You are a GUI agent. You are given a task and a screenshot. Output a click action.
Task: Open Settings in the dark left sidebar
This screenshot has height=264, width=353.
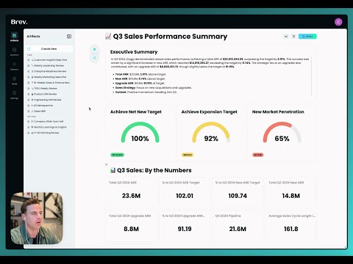[x=15, y=95]
